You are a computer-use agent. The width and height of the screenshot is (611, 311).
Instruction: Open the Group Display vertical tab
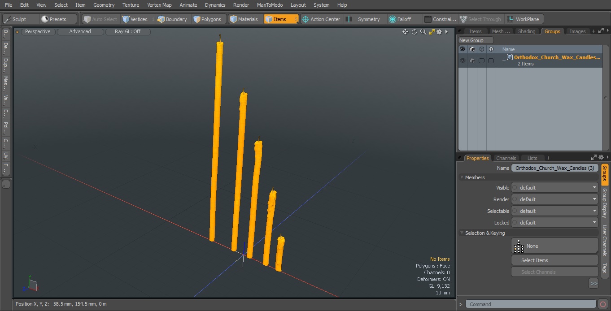(x=604, y=203)
